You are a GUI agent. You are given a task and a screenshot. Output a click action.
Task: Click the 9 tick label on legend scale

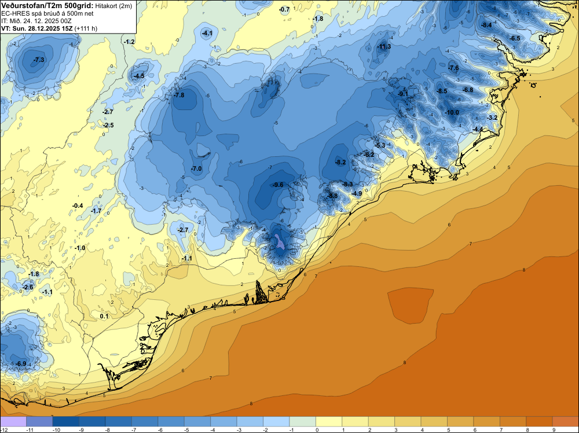pyautogui.click(x=554, y=430)
